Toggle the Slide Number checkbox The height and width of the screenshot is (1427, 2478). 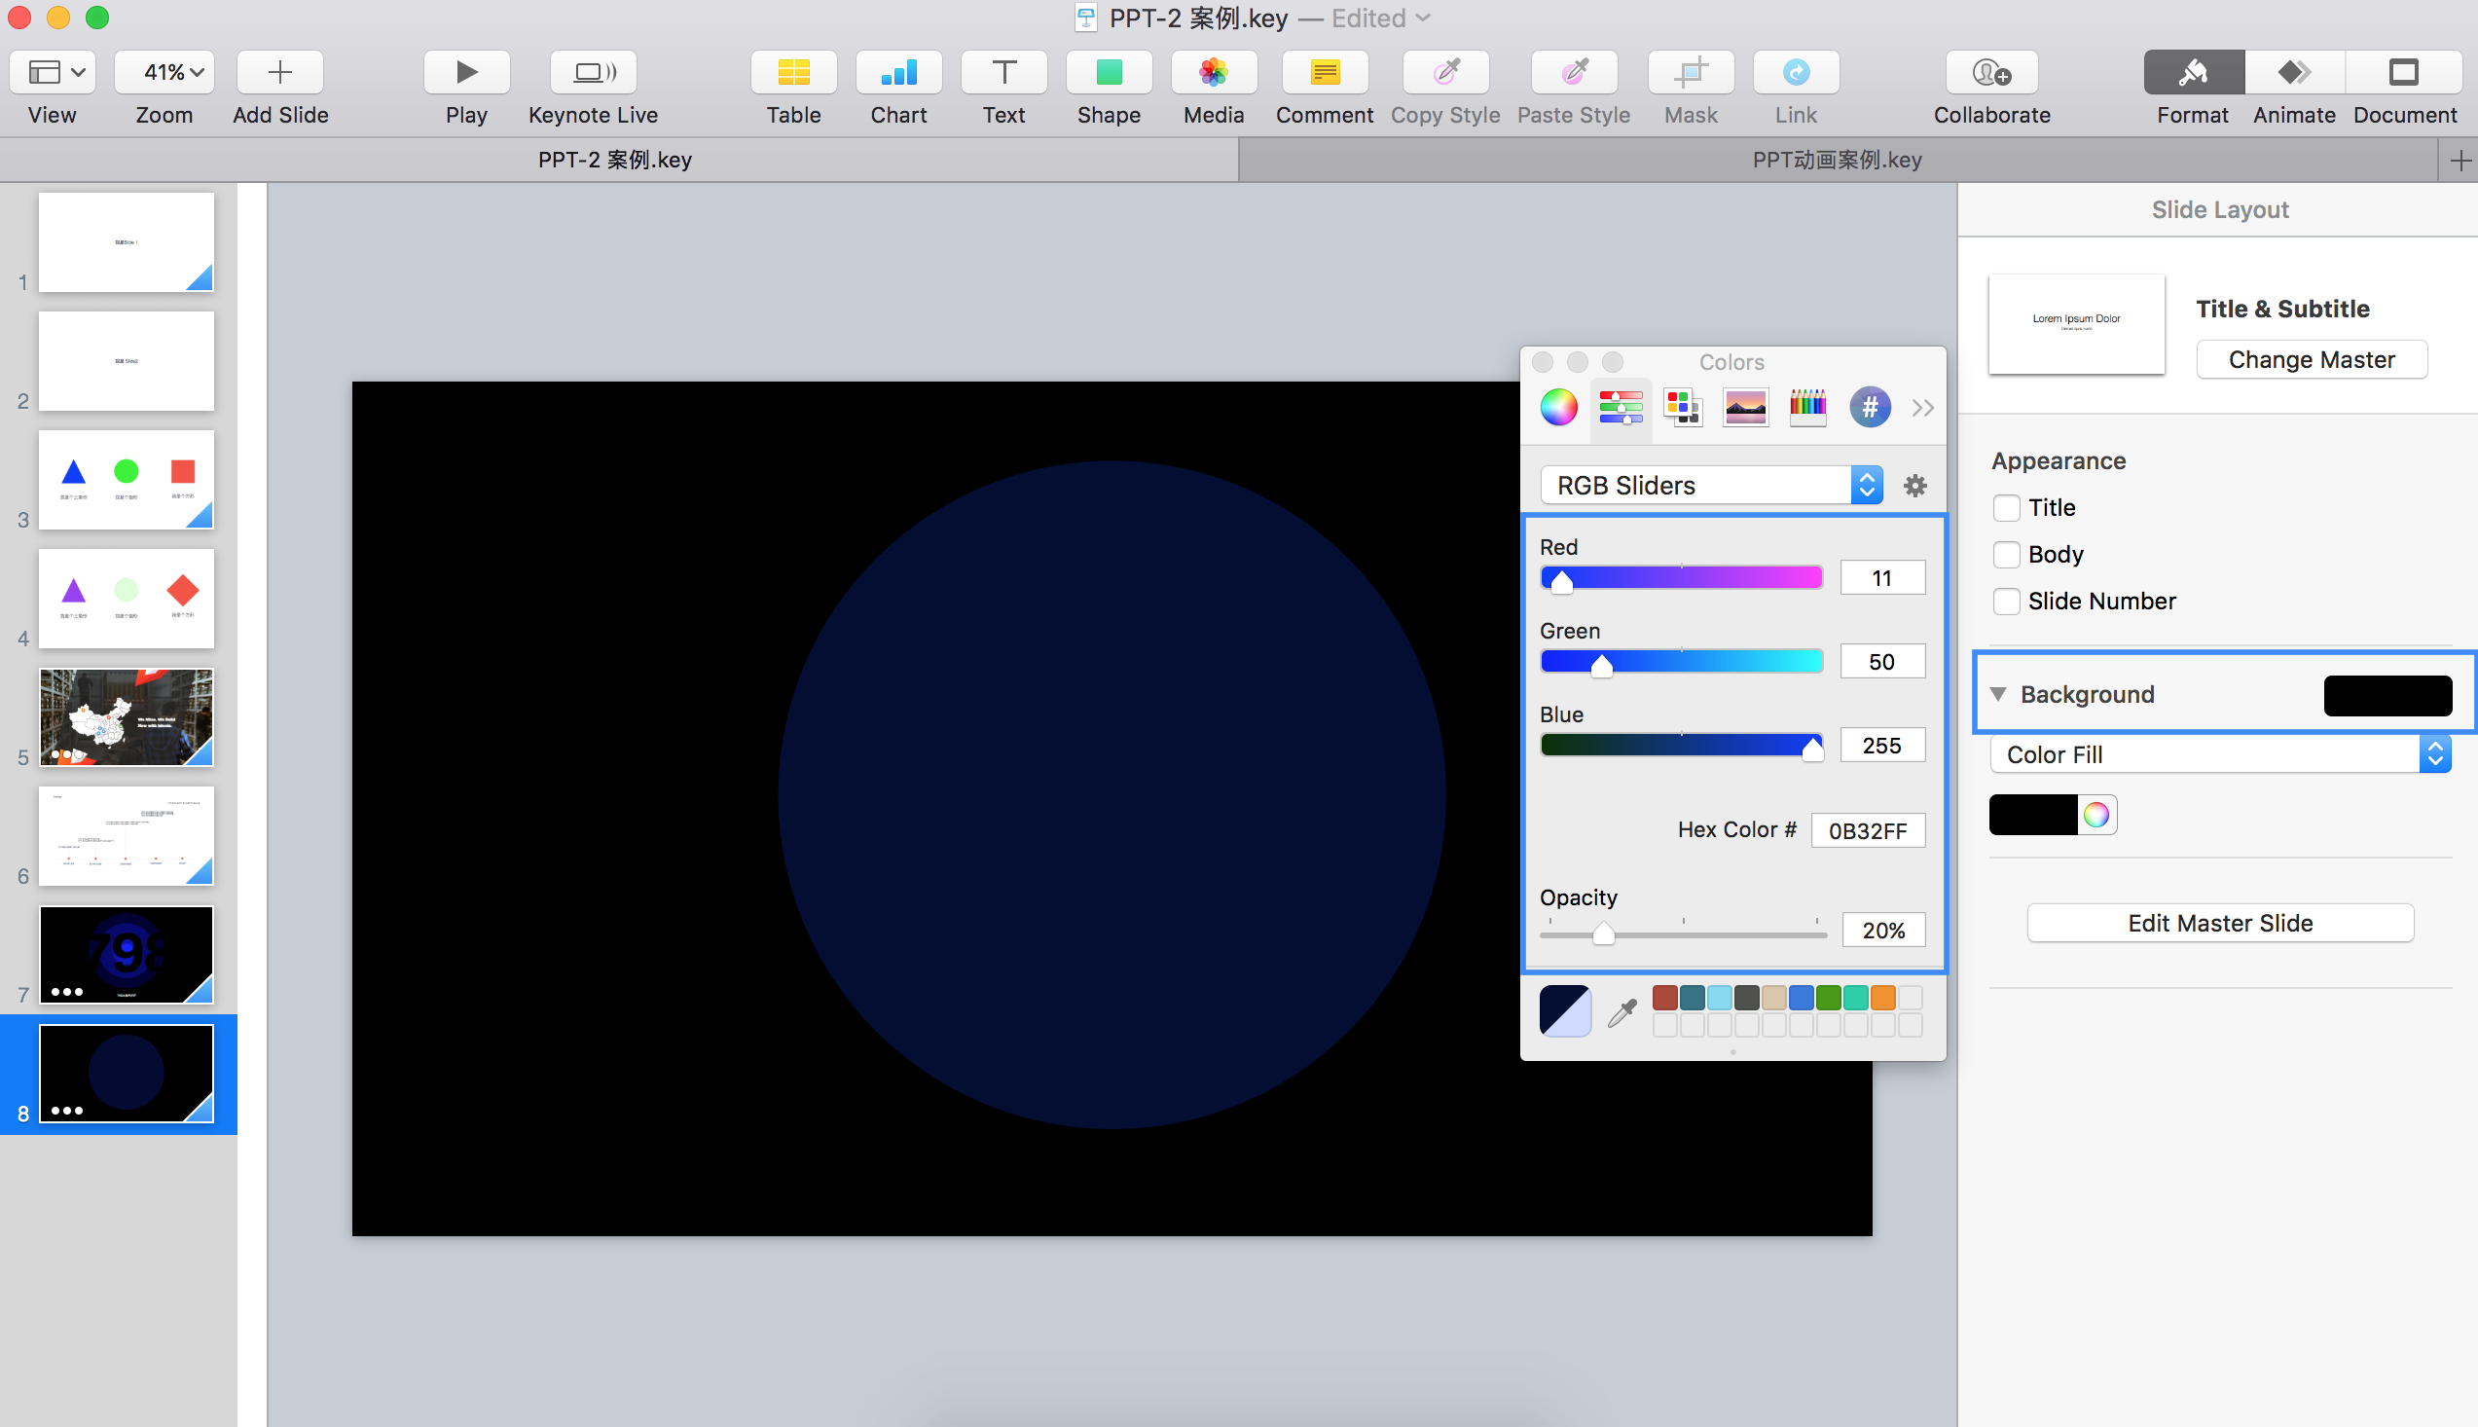coord(2006,601)
